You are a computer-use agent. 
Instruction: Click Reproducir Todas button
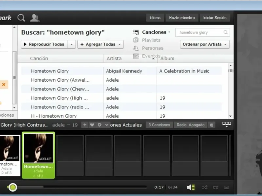point(44,44)
